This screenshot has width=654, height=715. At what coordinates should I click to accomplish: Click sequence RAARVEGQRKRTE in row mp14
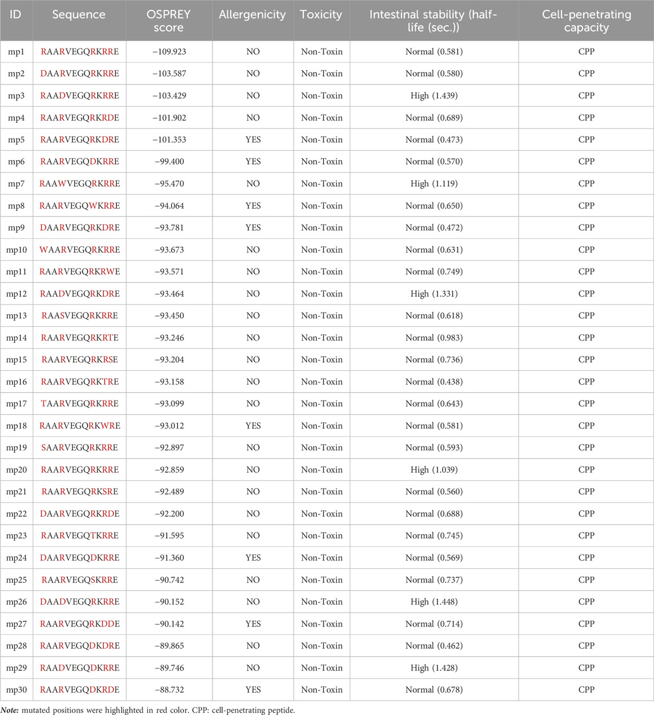79,338
